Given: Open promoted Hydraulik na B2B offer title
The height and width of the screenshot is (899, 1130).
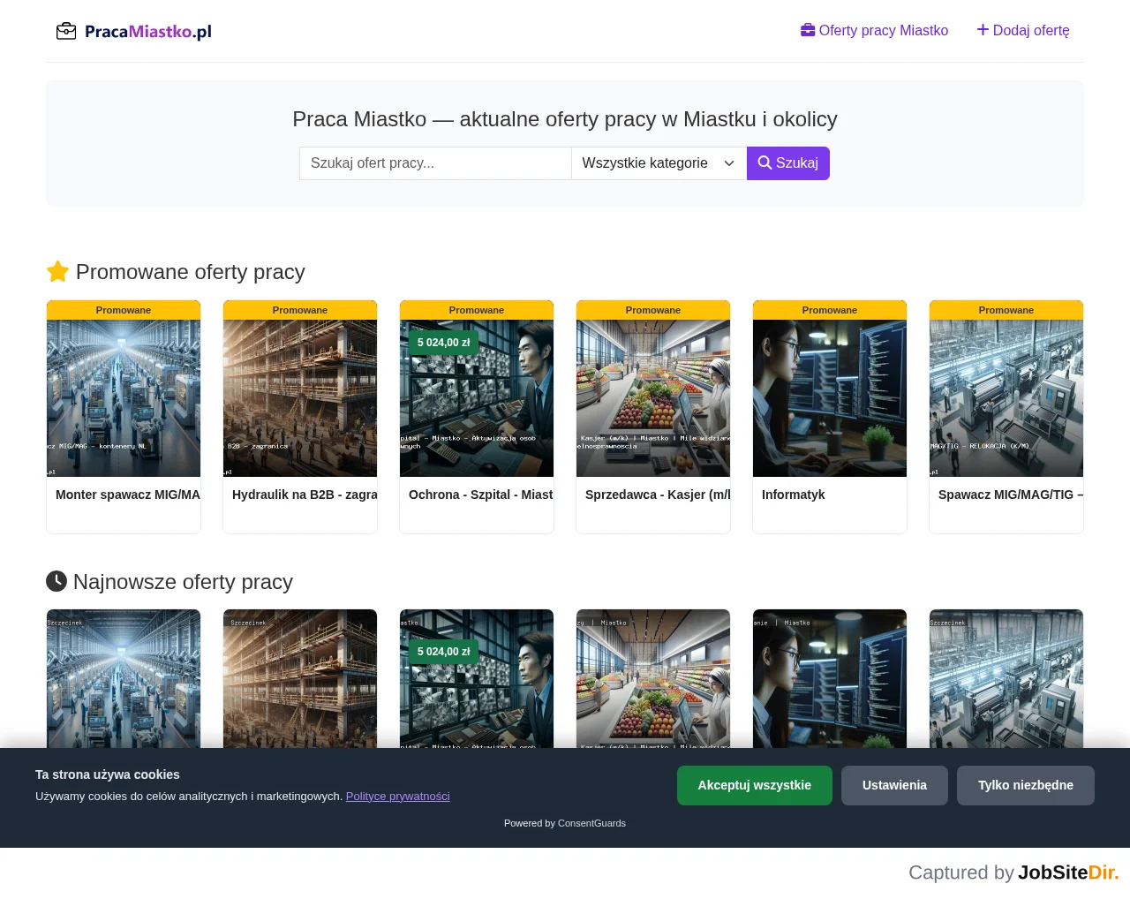Looking at the screenshot, I should (305, 495).
